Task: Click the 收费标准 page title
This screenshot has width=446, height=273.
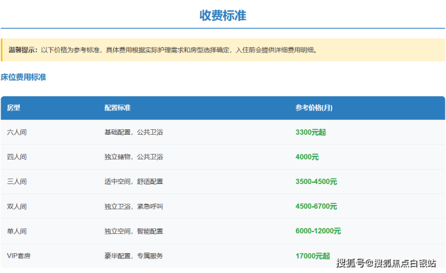Action: (x=222, y=16)
